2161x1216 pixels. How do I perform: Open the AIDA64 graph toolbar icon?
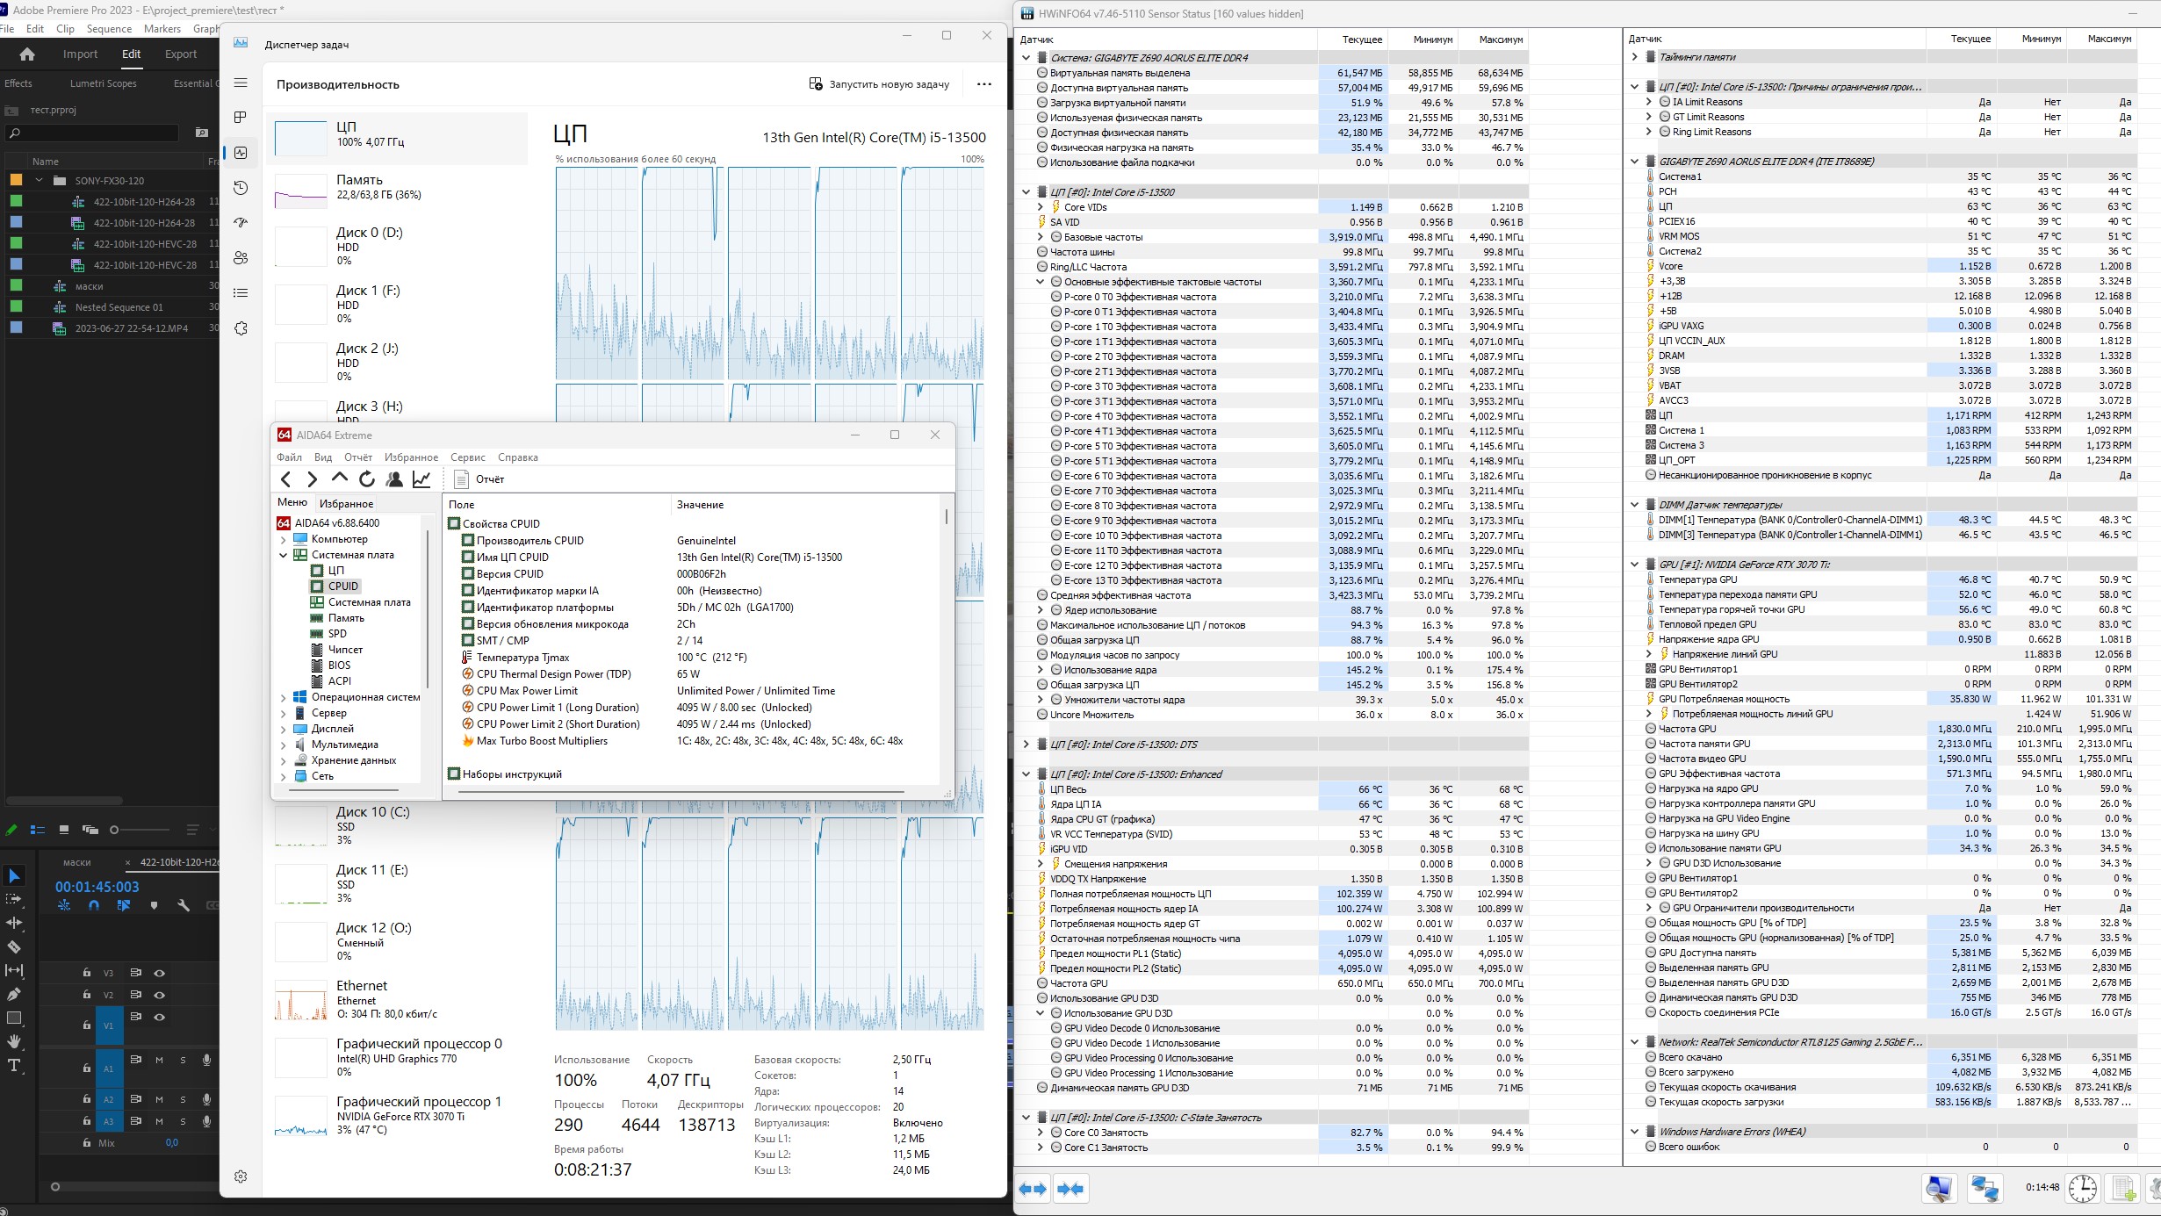[x=421, y=478]
